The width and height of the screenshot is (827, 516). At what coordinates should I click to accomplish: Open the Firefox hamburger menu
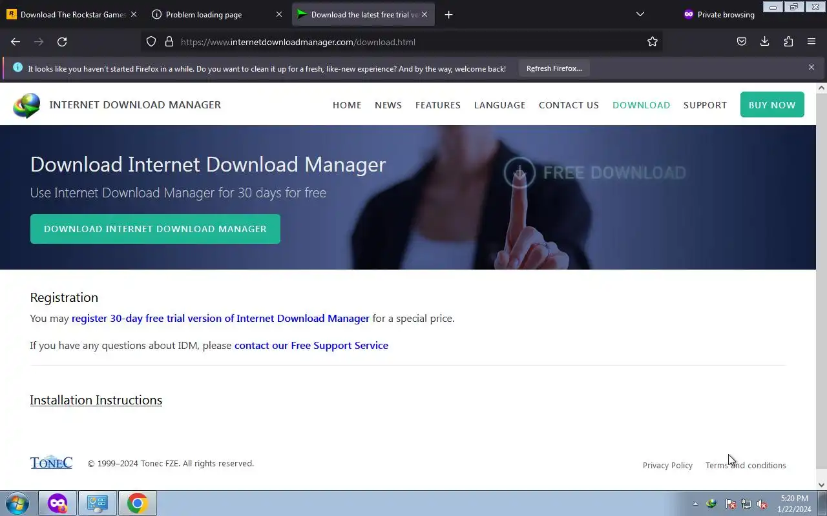tap(811, 42)
